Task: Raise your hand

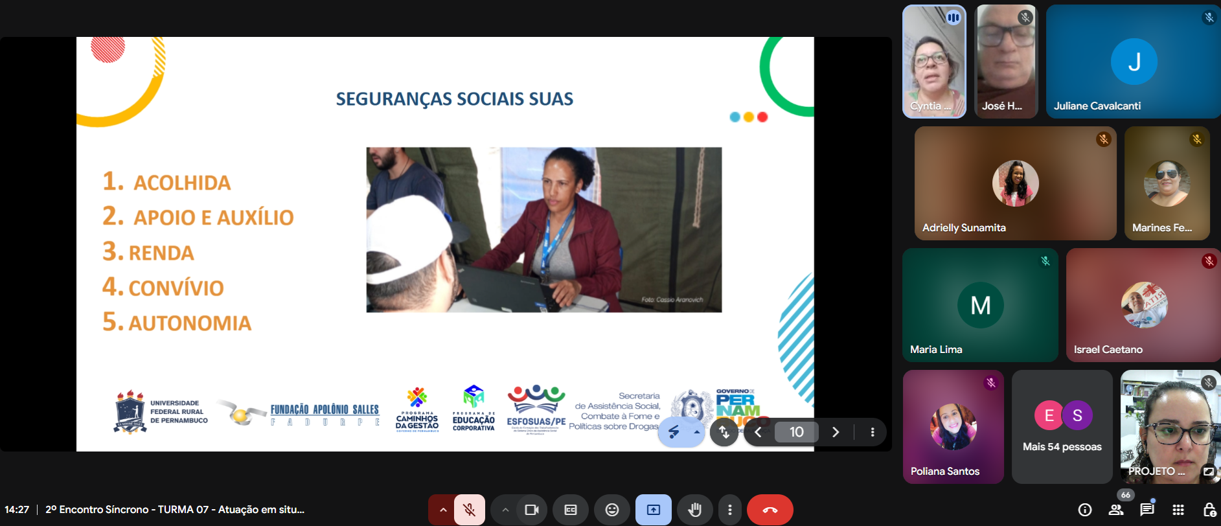Action: [x=695, y=510]
